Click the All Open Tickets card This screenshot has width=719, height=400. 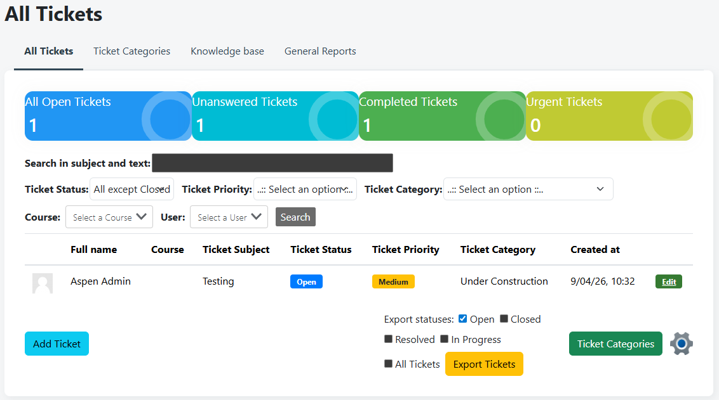[108, 116]
